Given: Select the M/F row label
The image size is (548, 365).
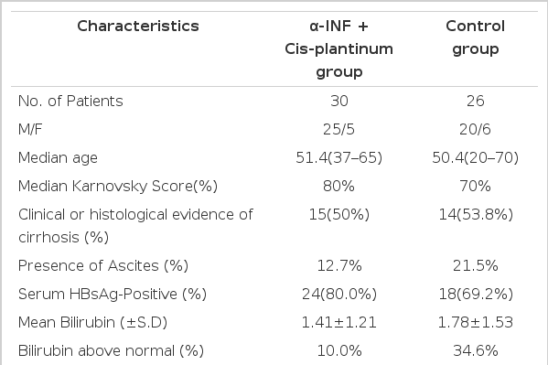Looking at the screenshot, I should tap(30, 129).
